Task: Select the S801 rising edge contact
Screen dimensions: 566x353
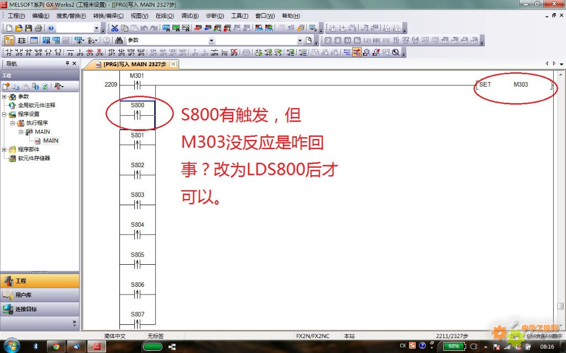Action: [137, 145]
